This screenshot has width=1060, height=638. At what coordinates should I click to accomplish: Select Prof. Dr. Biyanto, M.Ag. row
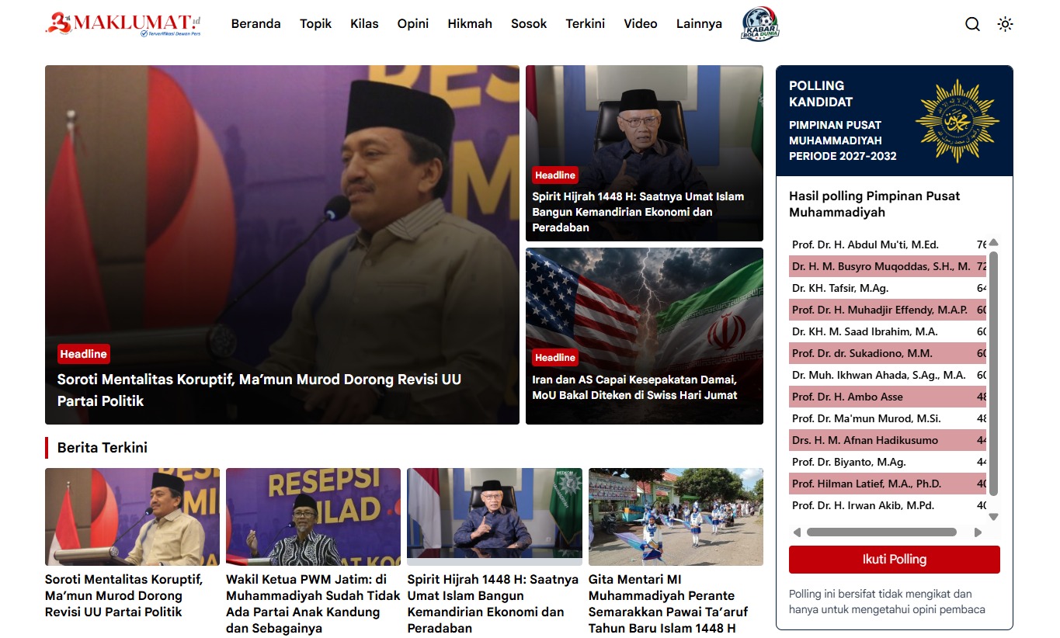tap(888, 462)
